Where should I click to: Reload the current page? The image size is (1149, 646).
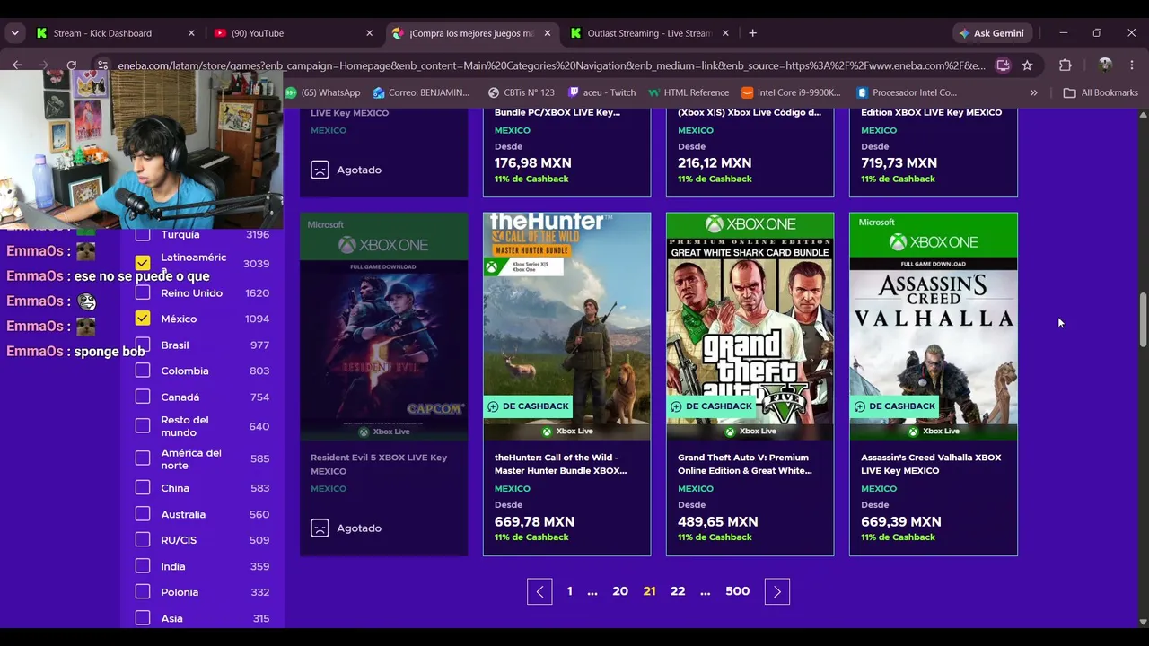pos(72,65)
